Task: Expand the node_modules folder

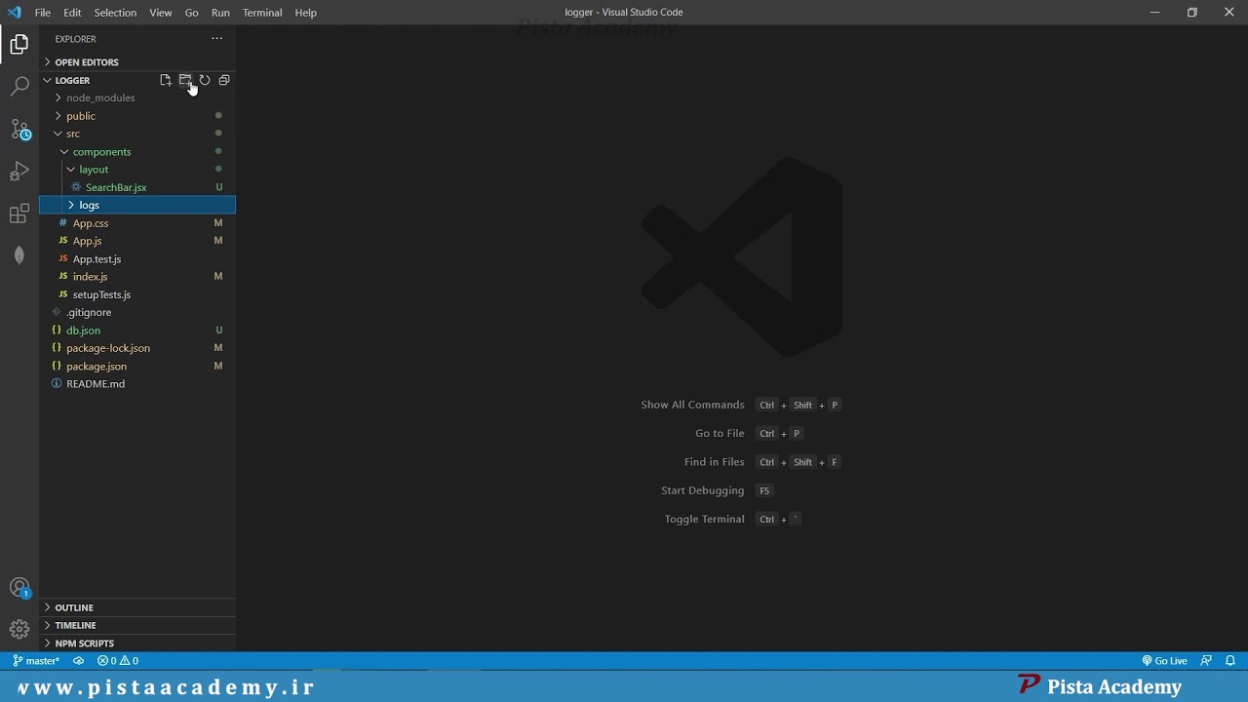Action: tap(137, 97)
